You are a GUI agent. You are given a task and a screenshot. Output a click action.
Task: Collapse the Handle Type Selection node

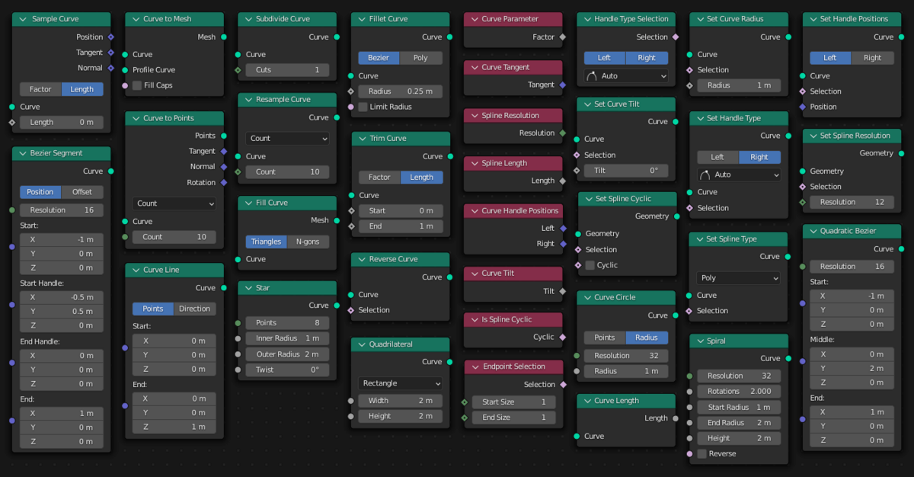coord(586,18)
